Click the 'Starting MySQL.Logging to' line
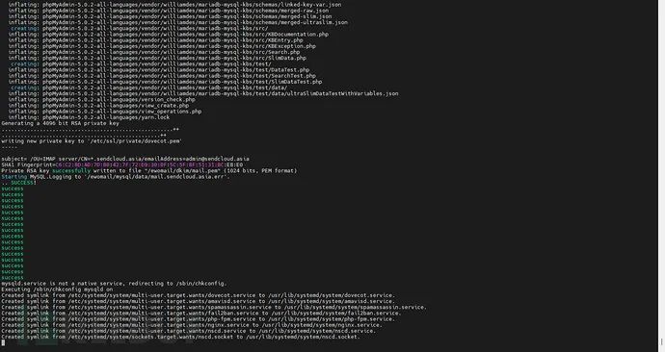This screenshot has width=665, height=352. 116,176
